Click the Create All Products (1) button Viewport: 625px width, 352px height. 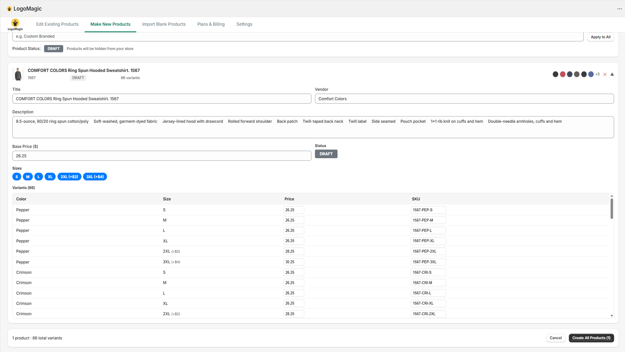(591, 338)
